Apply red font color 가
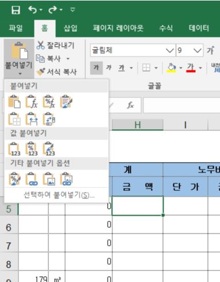The image size is (220, 282). (x=191, y=68)
